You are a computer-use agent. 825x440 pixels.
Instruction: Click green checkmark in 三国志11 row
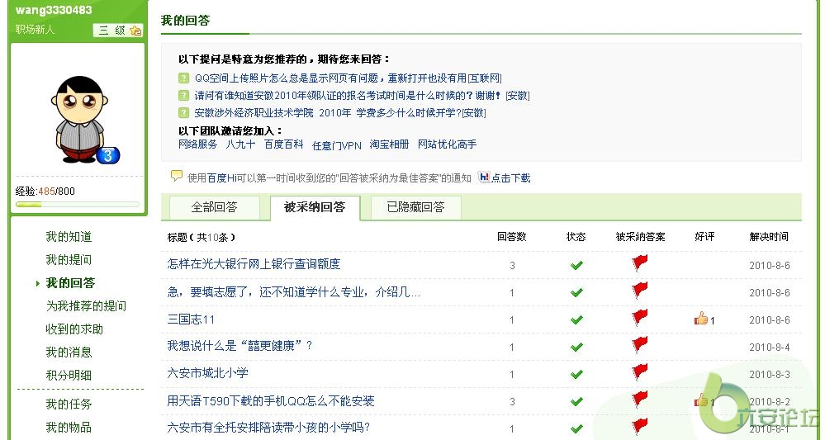576,319
